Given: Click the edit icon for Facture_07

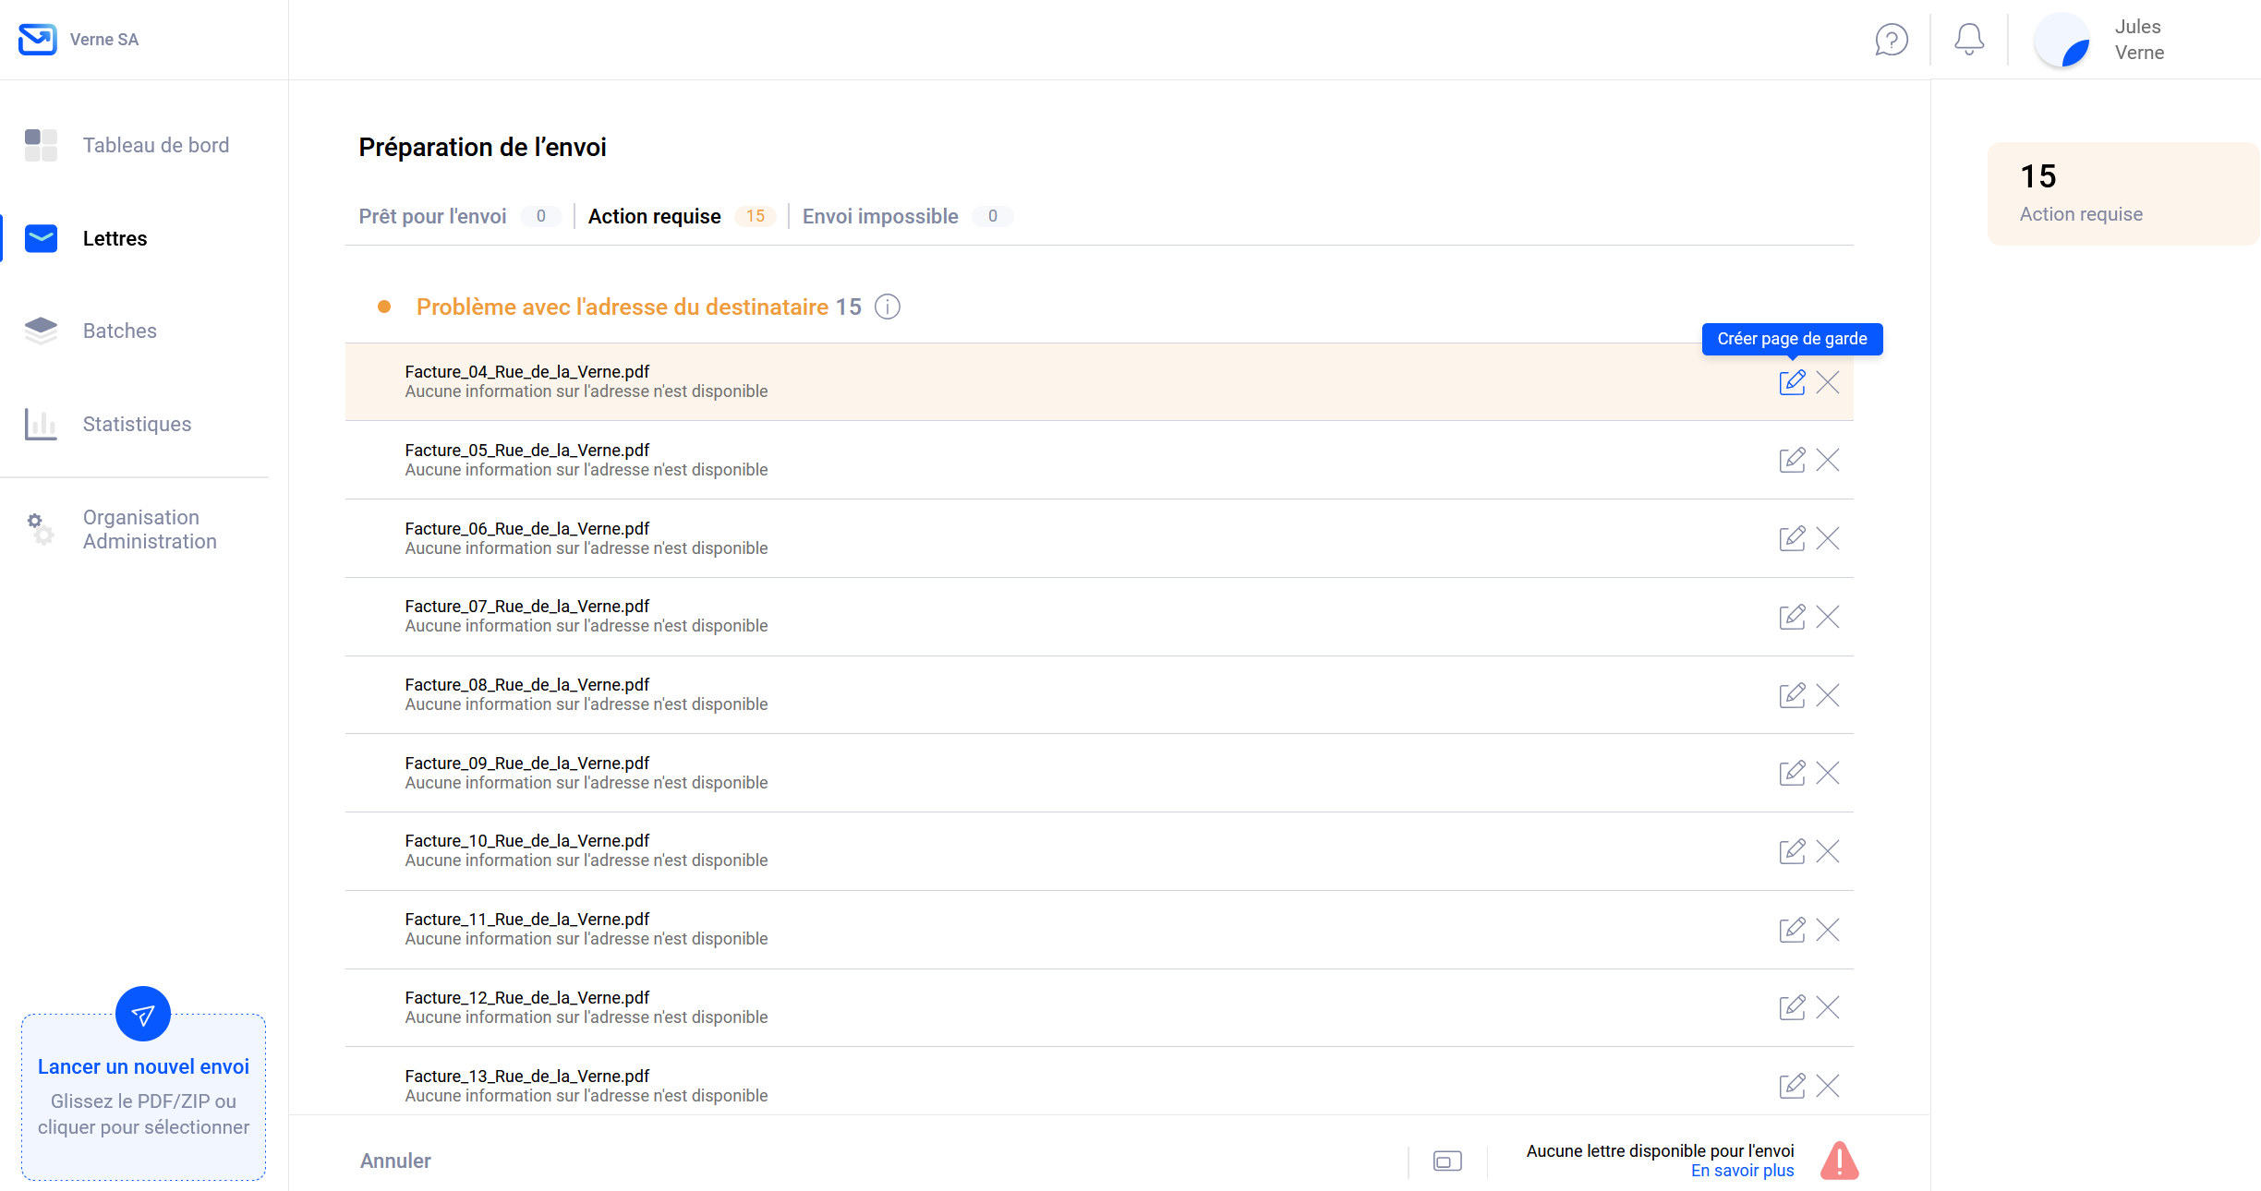Looking at the screenshot, I should click(1792, 617).
